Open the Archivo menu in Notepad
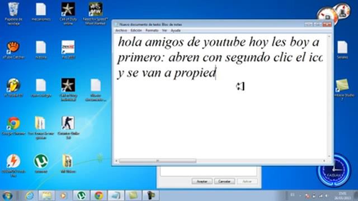 121,30
